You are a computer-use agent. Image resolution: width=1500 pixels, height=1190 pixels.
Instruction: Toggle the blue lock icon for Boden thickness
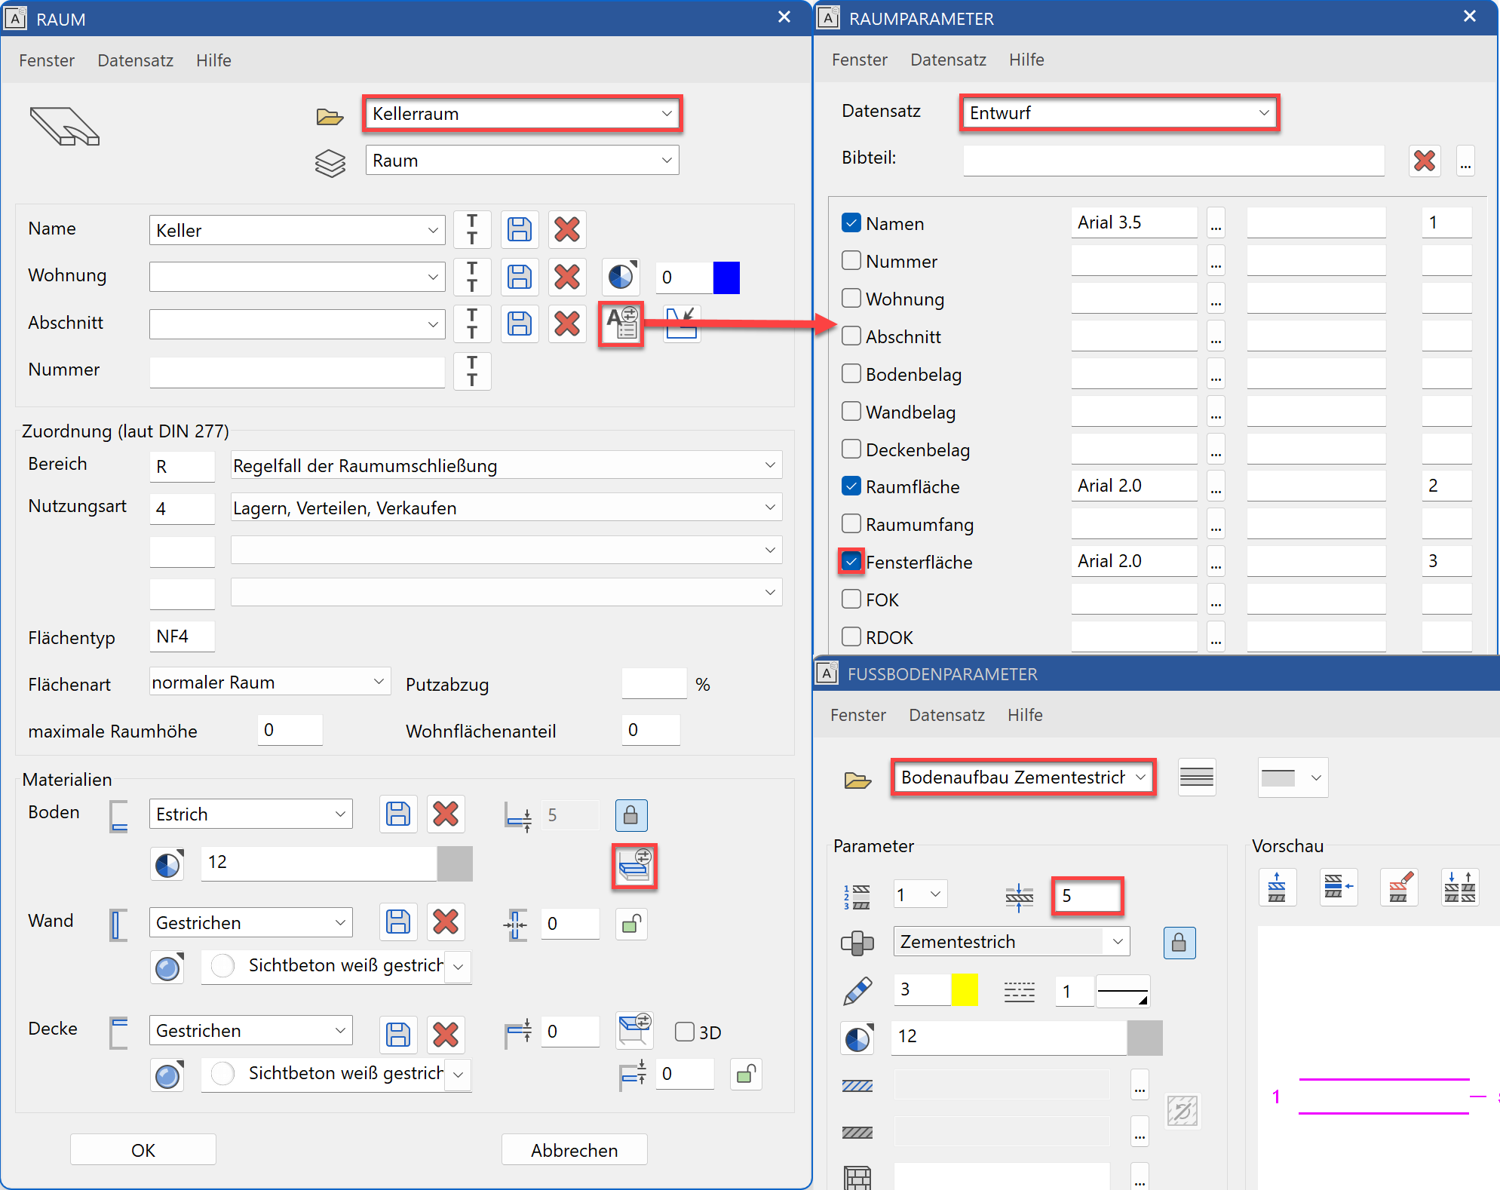tap(631, 815)
